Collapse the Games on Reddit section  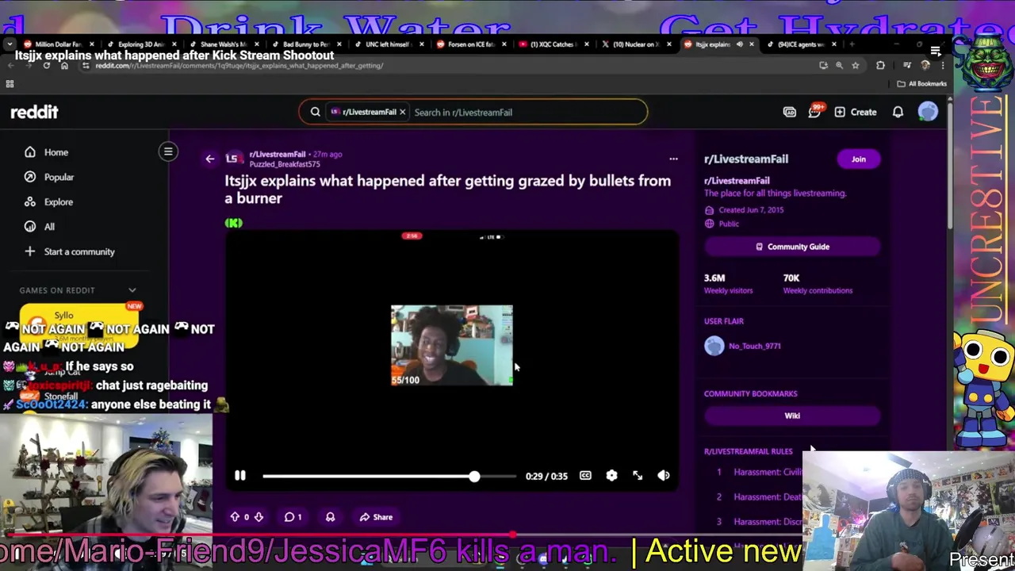(132, 290)
